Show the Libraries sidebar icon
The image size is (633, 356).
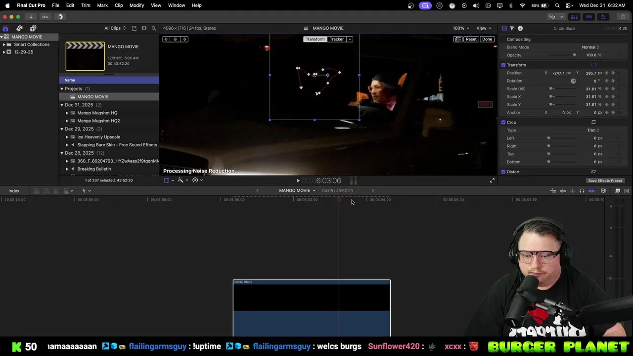(x=5, y=28)
